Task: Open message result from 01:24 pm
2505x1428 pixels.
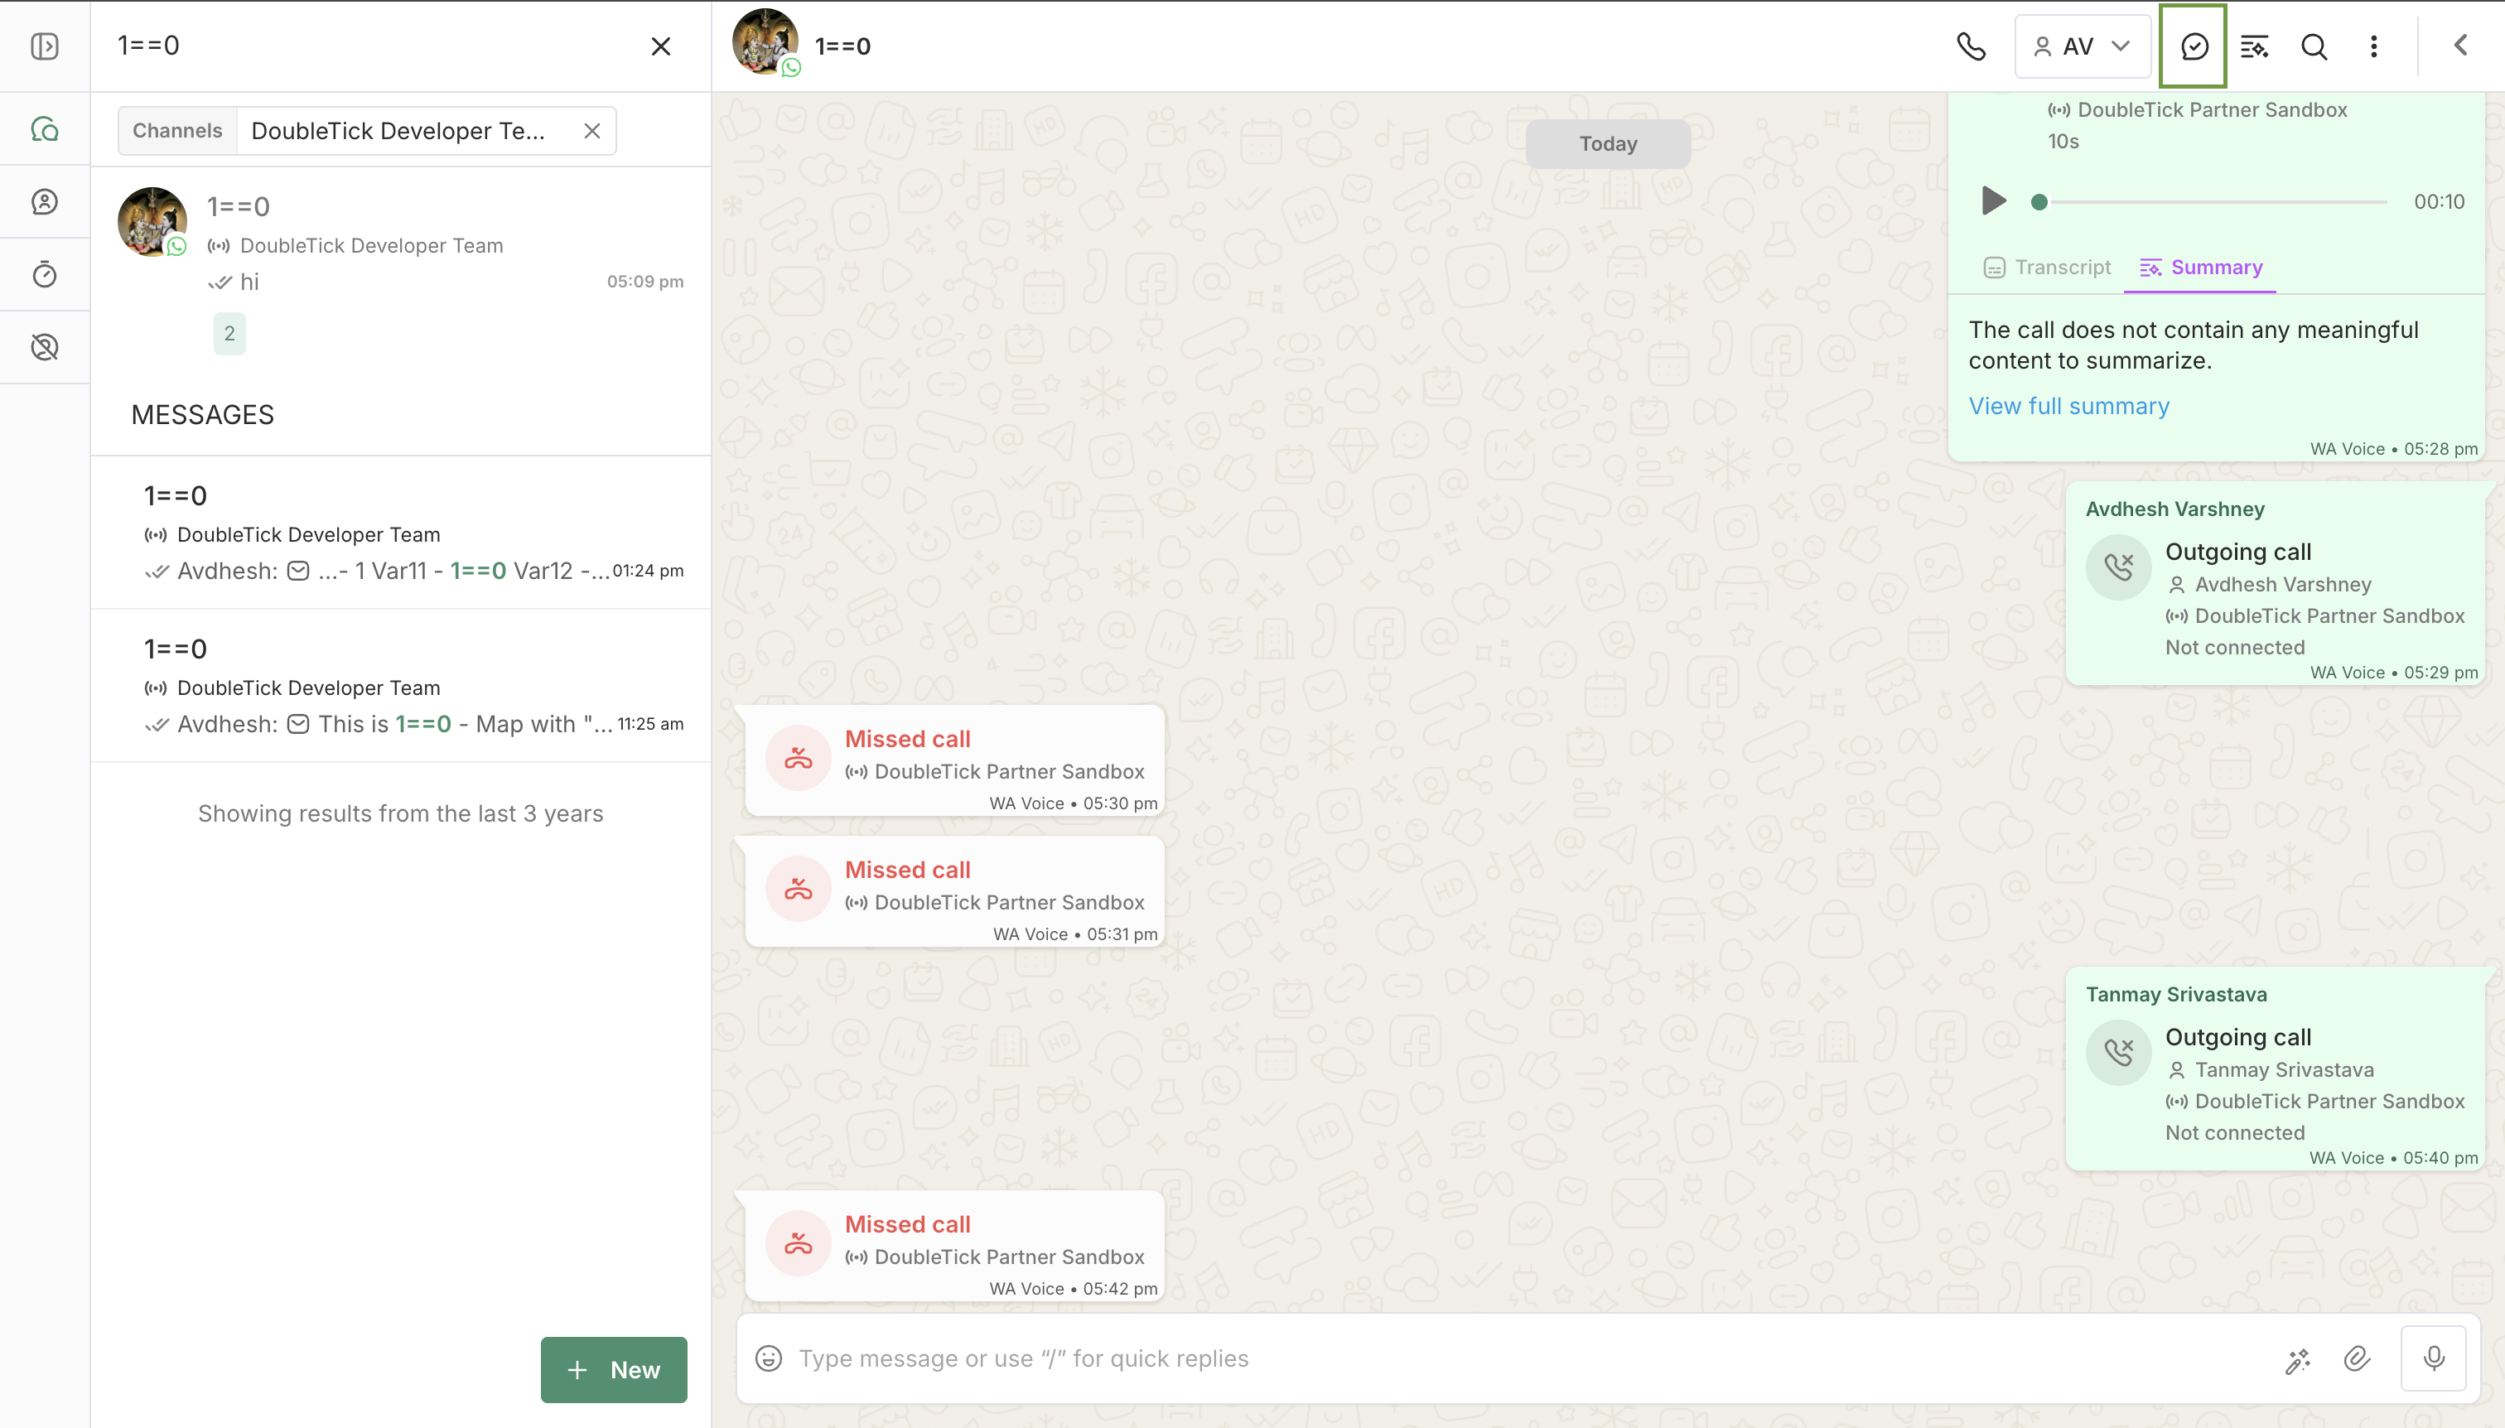Action: 400,533
